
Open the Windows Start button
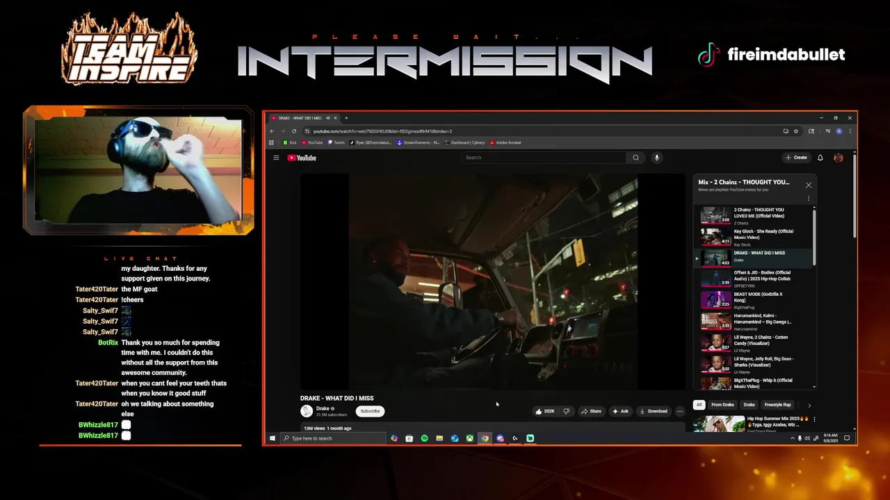273,438
